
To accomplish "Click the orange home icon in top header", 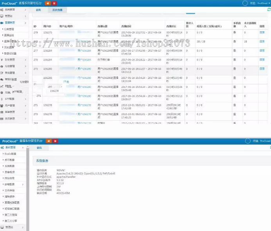I will (48, 3).
